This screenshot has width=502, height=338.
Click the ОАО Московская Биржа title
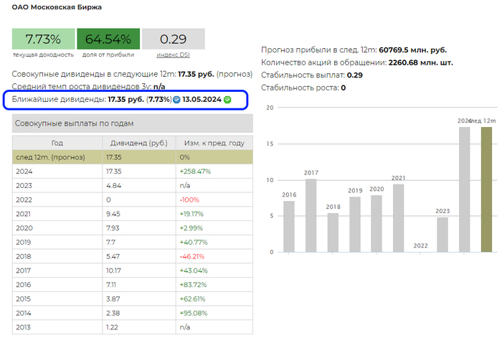[57, 7]
